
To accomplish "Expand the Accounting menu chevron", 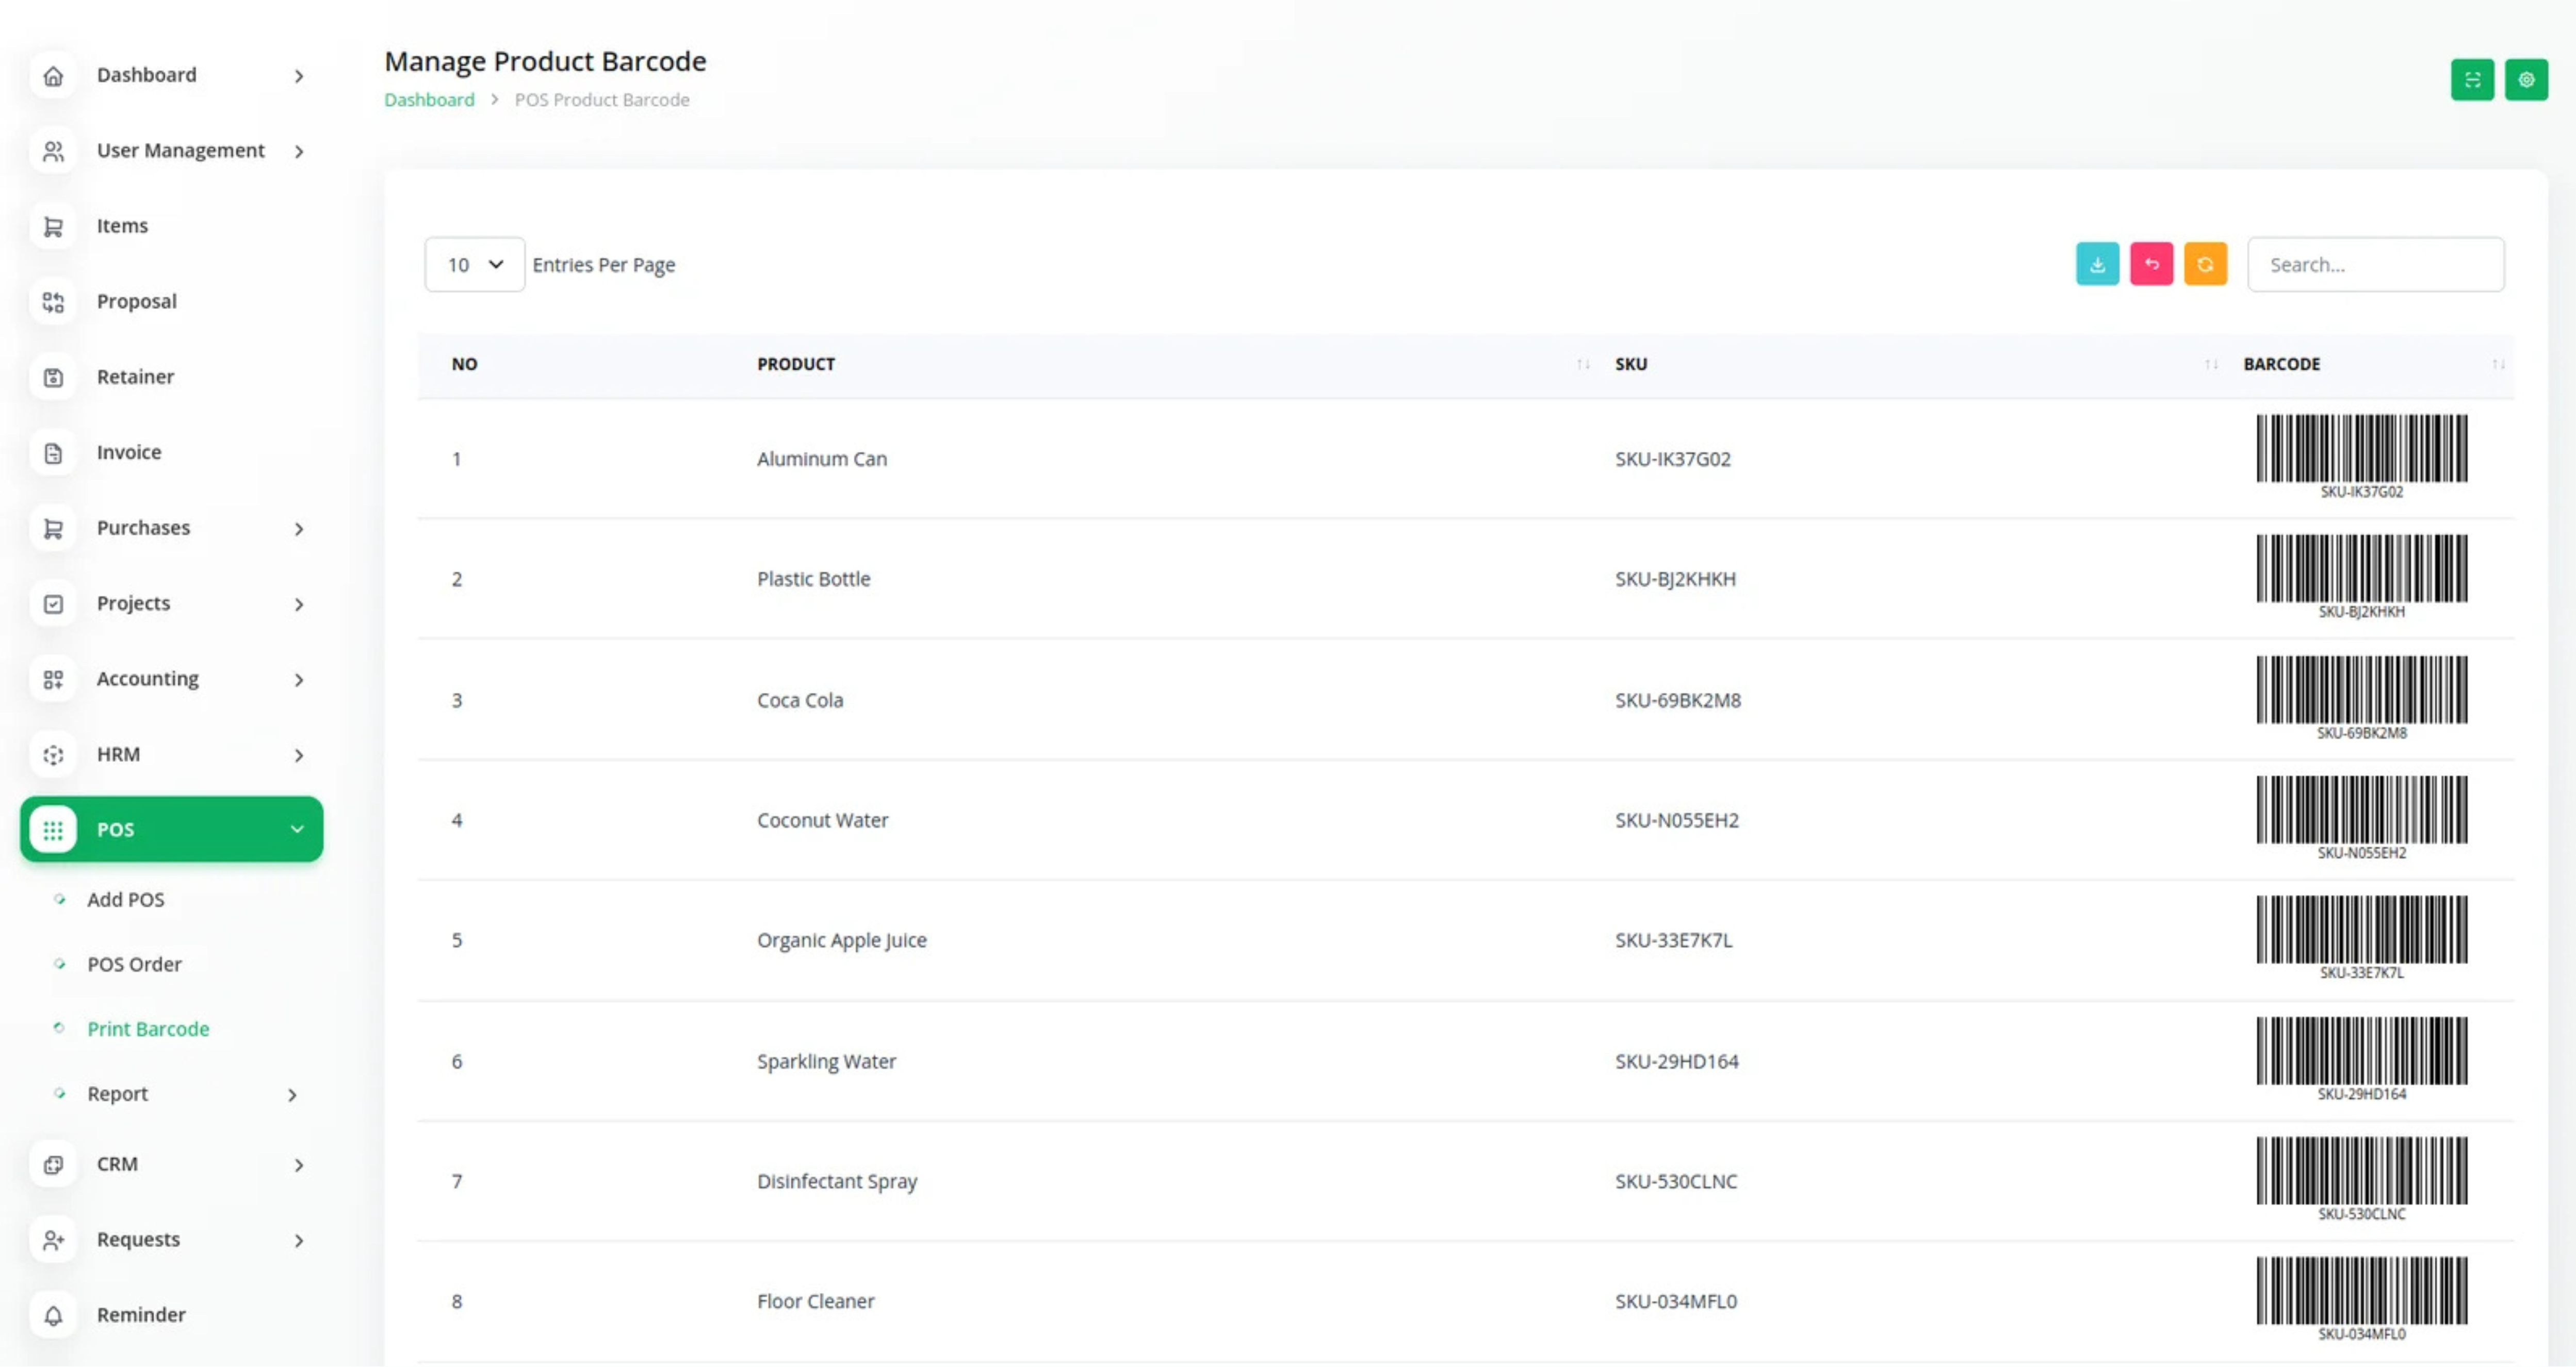I will [298, 680].
